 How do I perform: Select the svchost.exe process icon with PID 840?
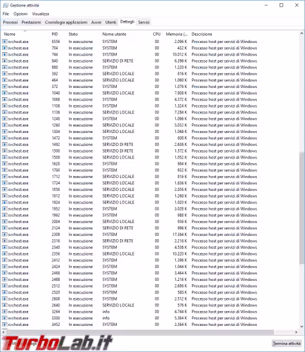[5, 61]
